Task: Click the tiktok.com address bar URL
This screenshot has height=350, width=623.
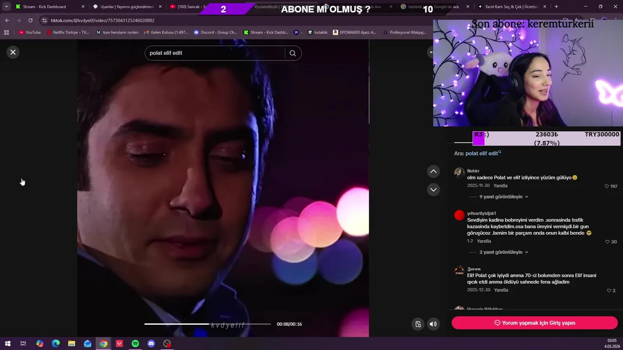Action: pyautogui.click(x=103, y=20)
